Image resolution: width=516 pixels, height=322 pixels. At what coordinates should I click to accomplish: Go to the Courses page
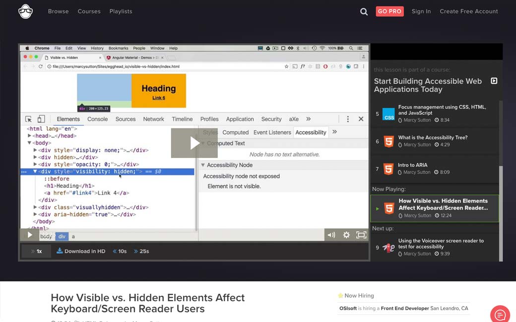(89, 11)
